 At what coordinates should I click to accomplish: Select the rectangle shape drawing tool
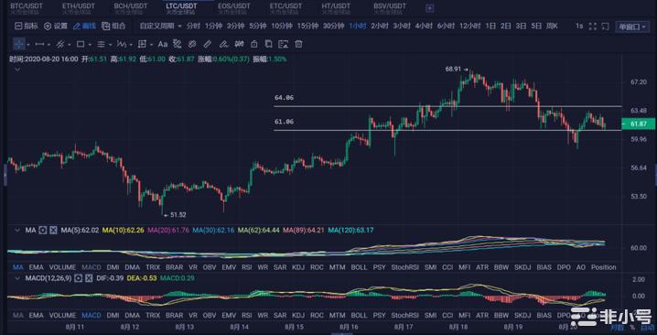click(x=81, y=44)
